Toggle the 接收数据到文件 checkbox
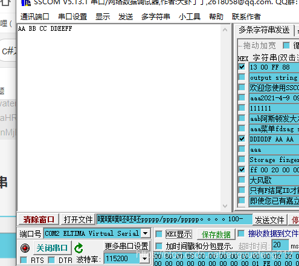Image resolution: width=299 pixels, height=266 pixels. point(241,233)
